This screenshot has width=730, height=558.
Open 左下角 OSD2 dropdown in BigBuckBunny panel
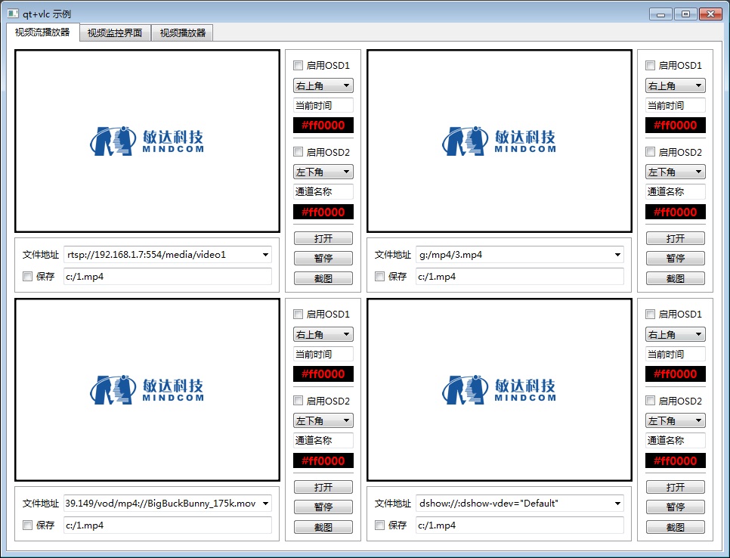coord(323,420)
